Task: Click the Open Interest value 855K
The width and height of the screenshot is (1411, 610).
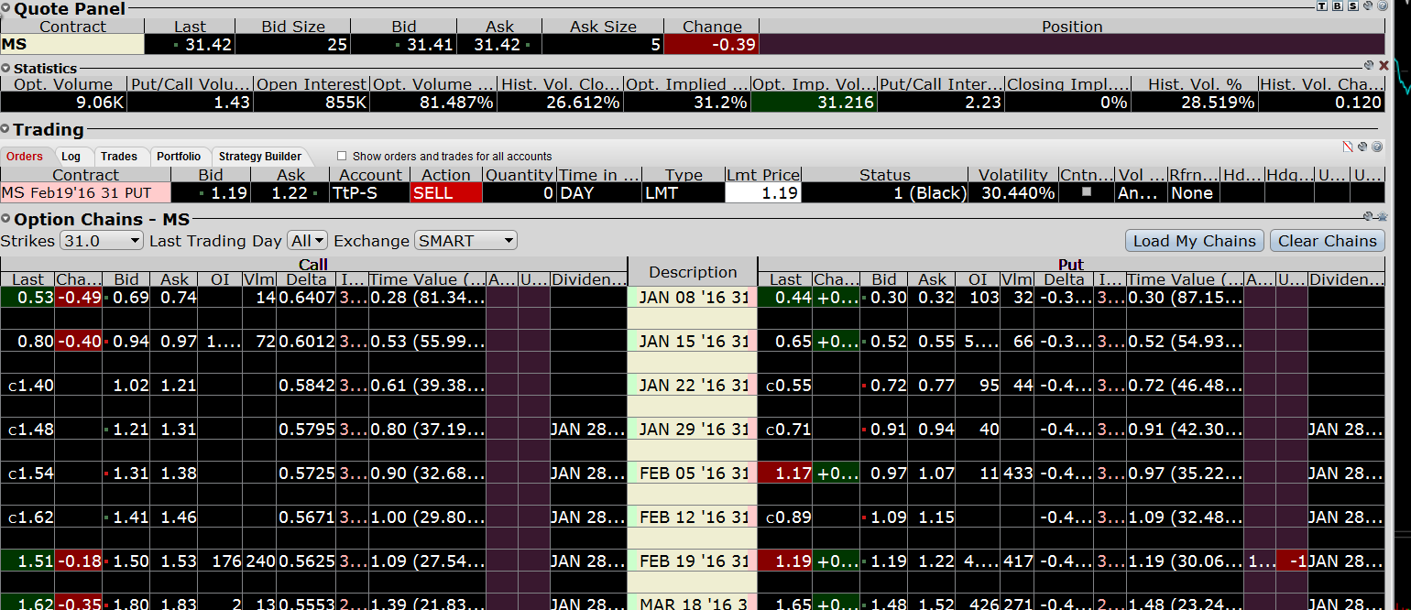Action: (x=312, y=103)
